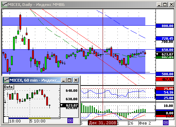176x127 pixels.
Task: Click the MICEX Daily chart window icon
Action: (5, 5)
